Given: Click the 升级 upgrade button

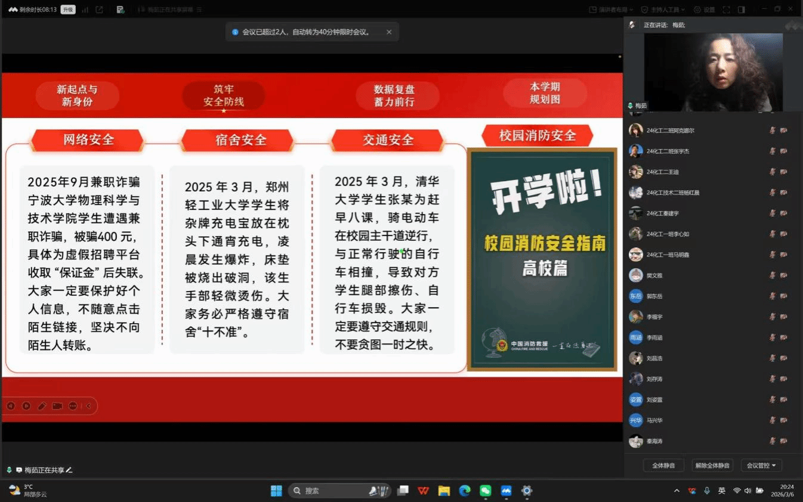Looking at the screenshot, I should pyautogui.click(x=68, y=10).
